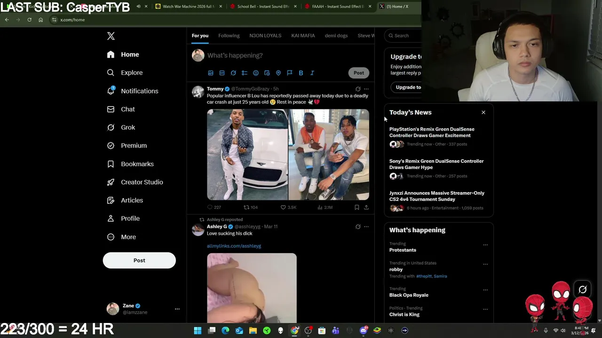The height and width of the screenshot is (338, 602).
Task: Open File Explorer from taskbar
Action: (x=253, y=330)
